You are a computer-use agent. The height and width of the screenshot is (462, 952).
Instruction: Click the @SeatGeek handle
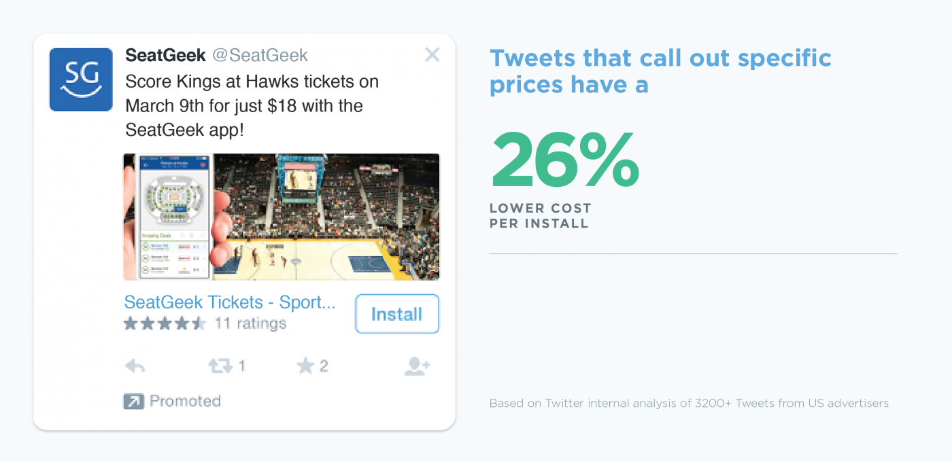pos(260,56)
